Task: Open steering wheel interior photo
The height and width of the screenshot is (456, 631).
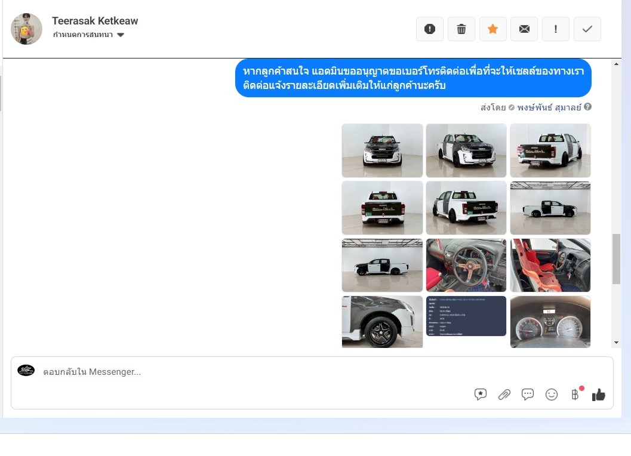Action: 466,265
